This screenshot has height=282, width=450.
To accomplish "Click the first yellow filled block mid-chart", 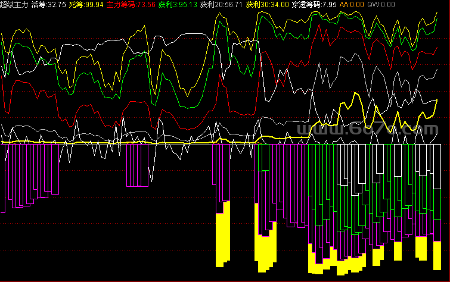I will 223,235.
